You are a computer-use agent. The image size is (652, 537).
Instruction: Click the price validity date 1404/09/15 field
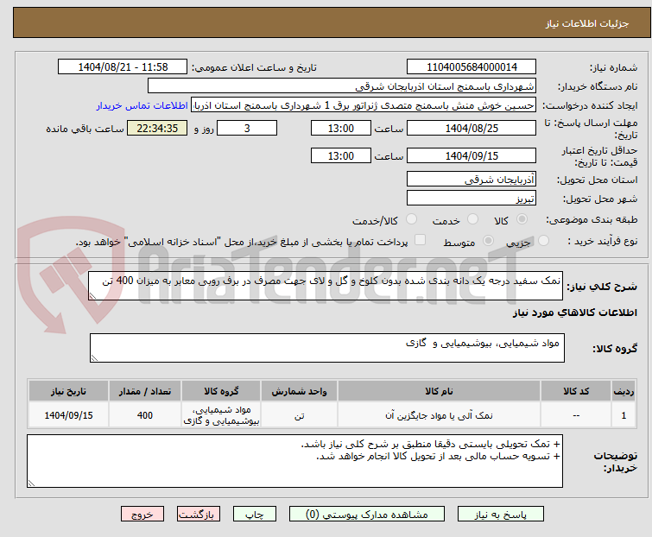tap(472, 156)
